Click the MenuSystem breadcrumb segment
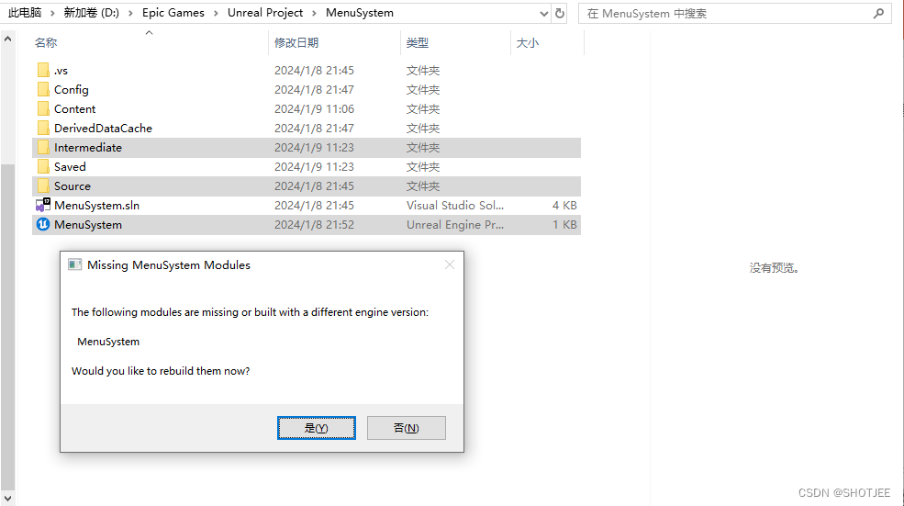This screenshot has height=506, width=904. point(360,13)
